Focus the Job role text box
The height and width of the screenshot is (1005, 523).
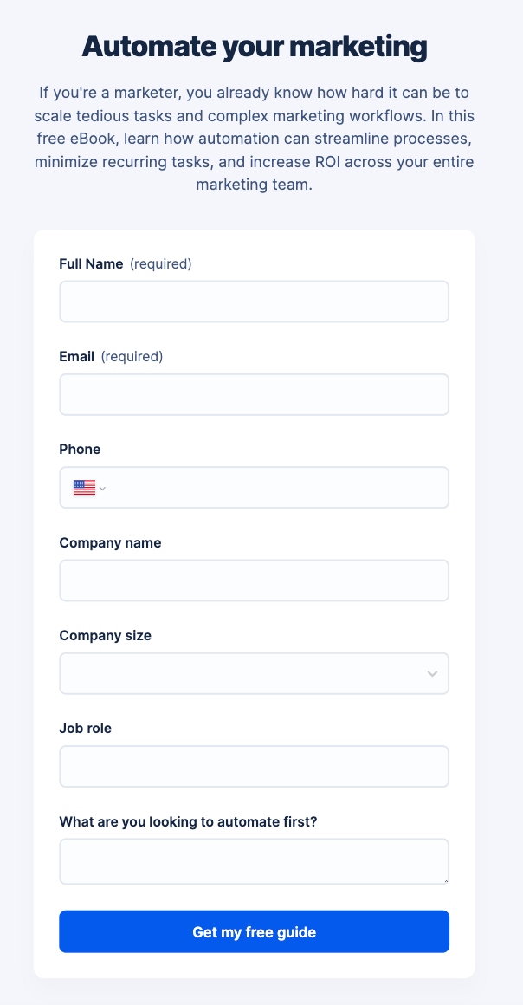(254, 767)
